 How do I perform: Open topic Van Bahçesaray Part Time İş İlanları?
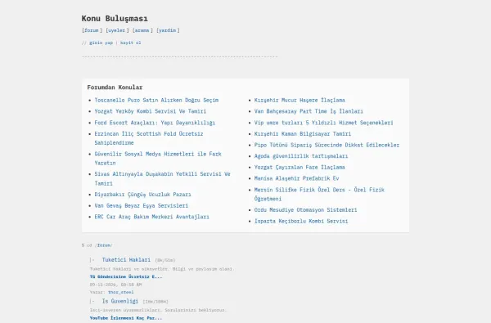(x=309, y=111)
